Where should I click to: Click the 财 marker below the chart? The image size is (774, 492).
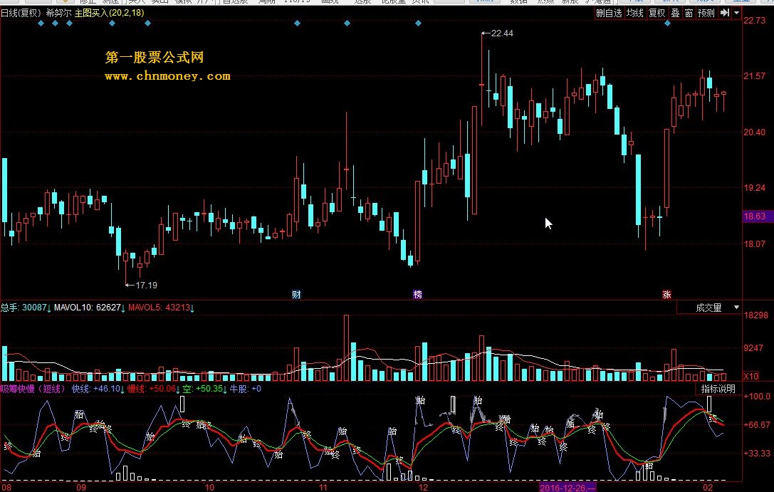(296, 295)
